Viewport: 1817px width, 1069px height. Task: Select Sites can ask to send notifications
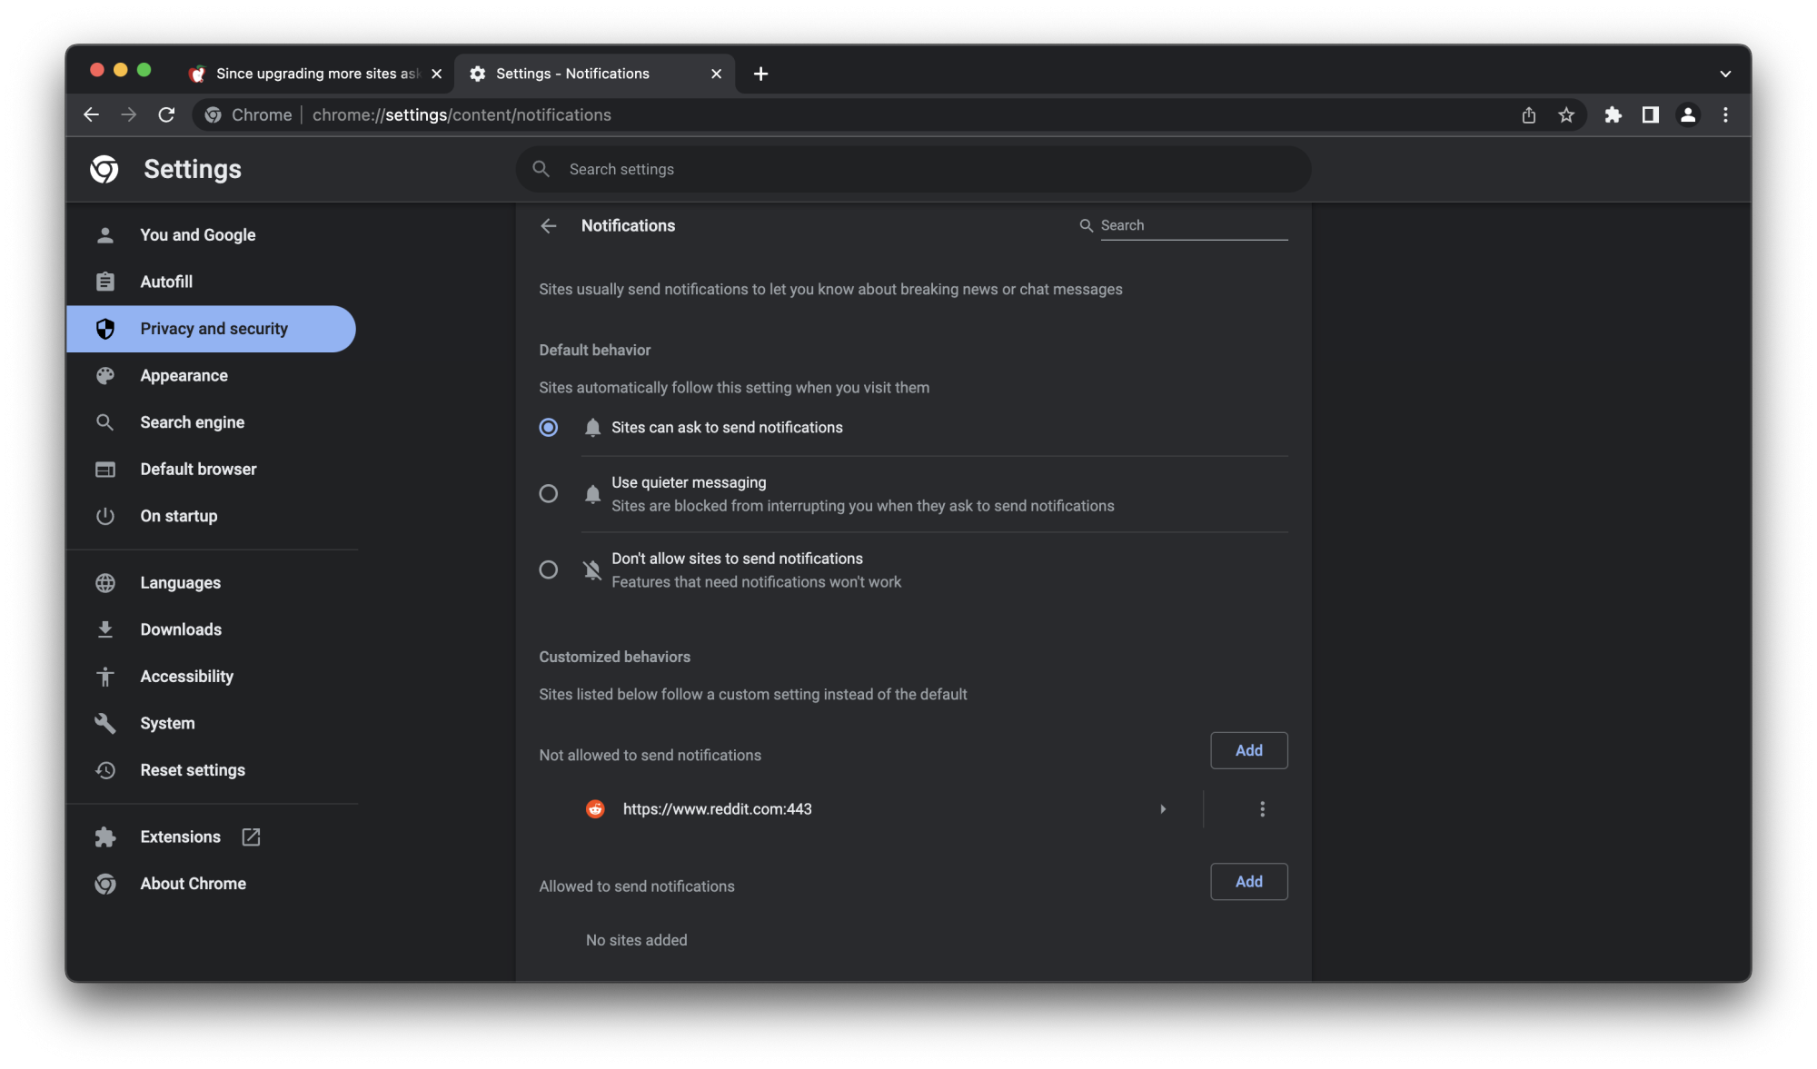549,428
